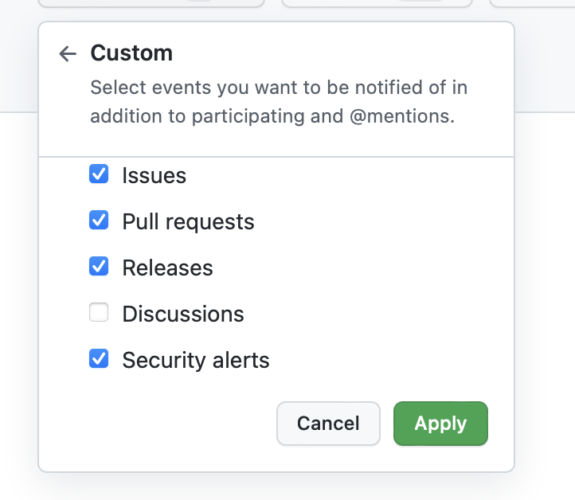Click the cut-off button at top right edge
Viewport: 575px width, 500px height.
534,3
